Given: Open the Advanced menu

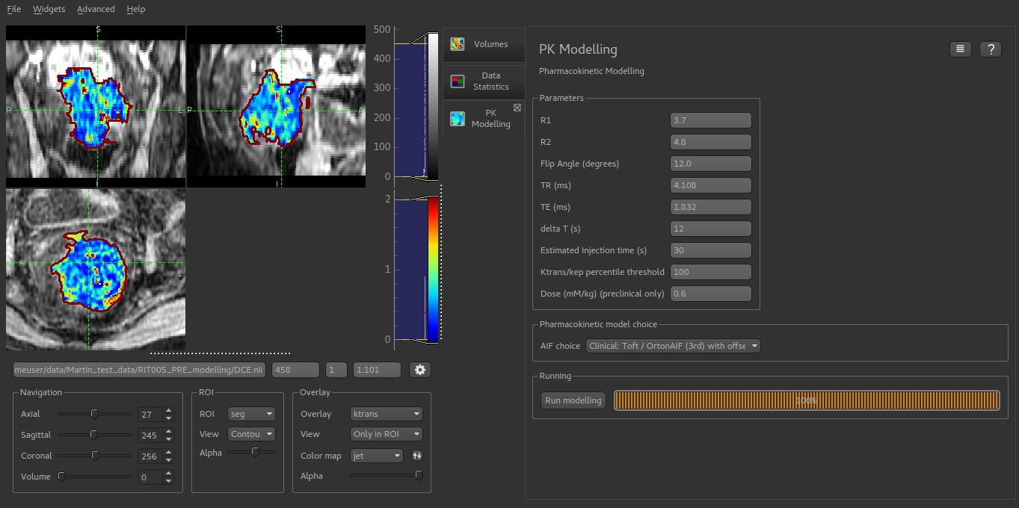Looking at the screenshot, I should (96, 9).
